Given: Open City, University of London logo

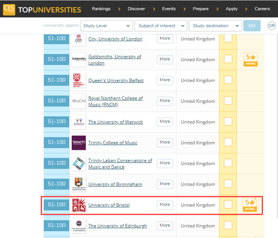Looking at the screenshot, I should 79,40.
